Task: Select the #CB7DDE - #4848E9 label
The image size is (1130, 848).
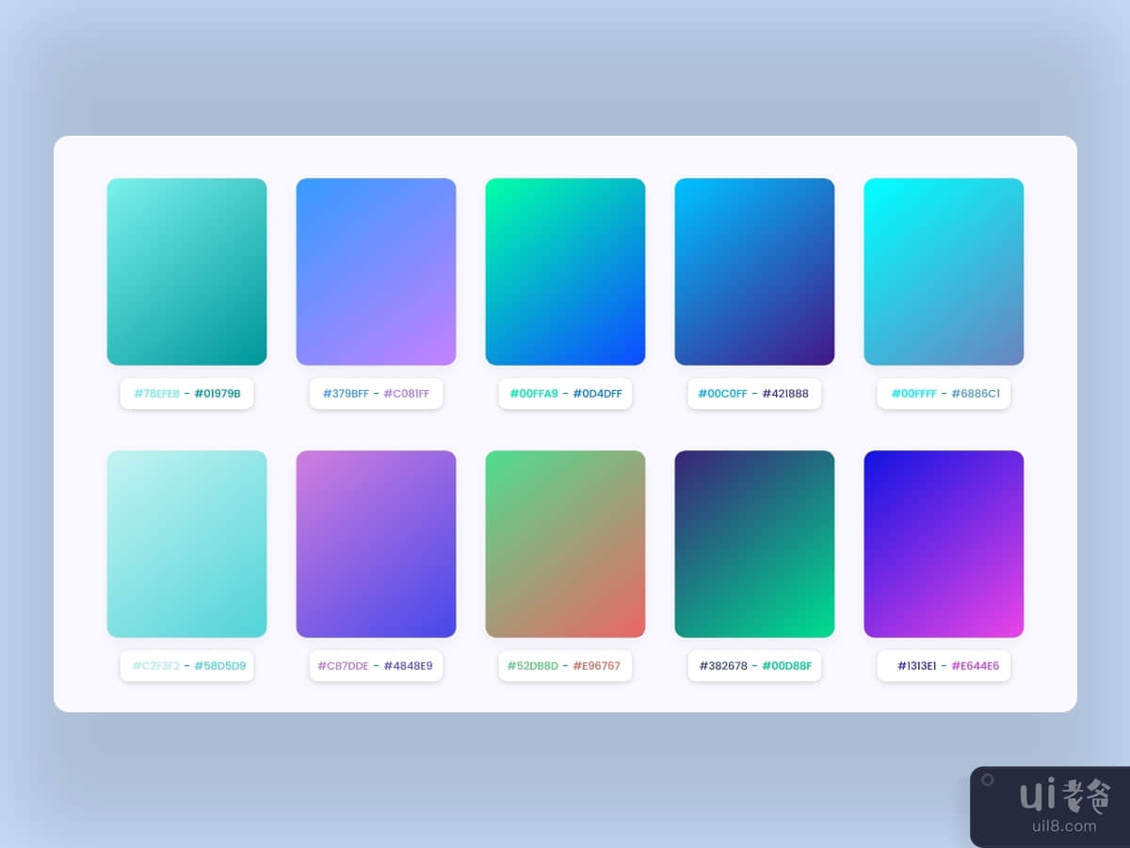Action: pos(376,666)
